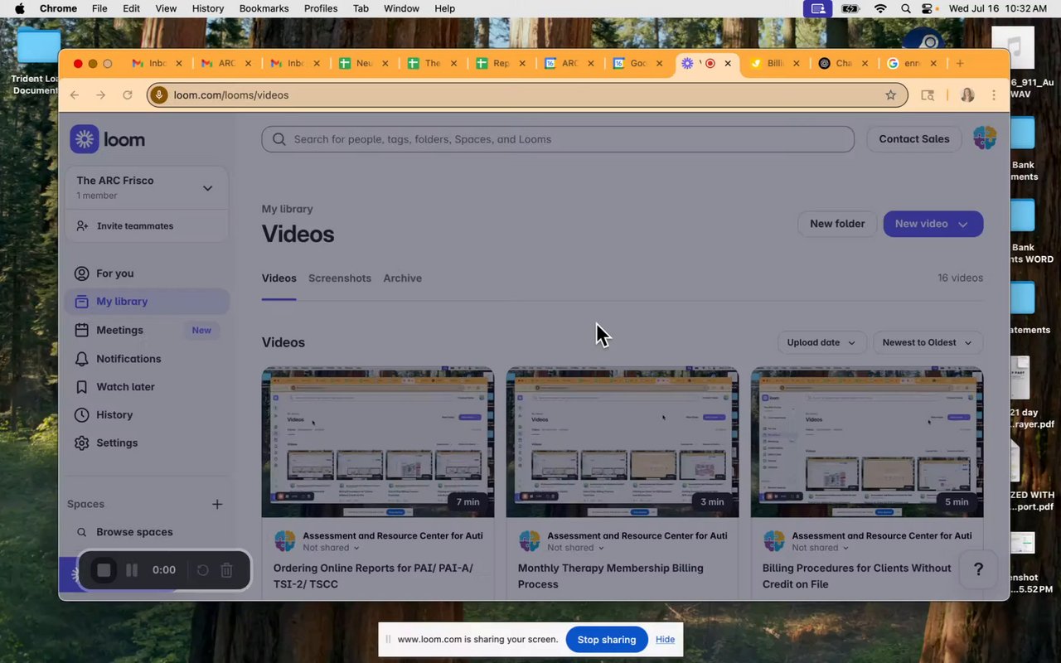Image resolution: width=1061 pixels, height=663 pixels.
Task: Click title Billing Procedures for Clients Without Credit
Action: click(x=857, y=576)
